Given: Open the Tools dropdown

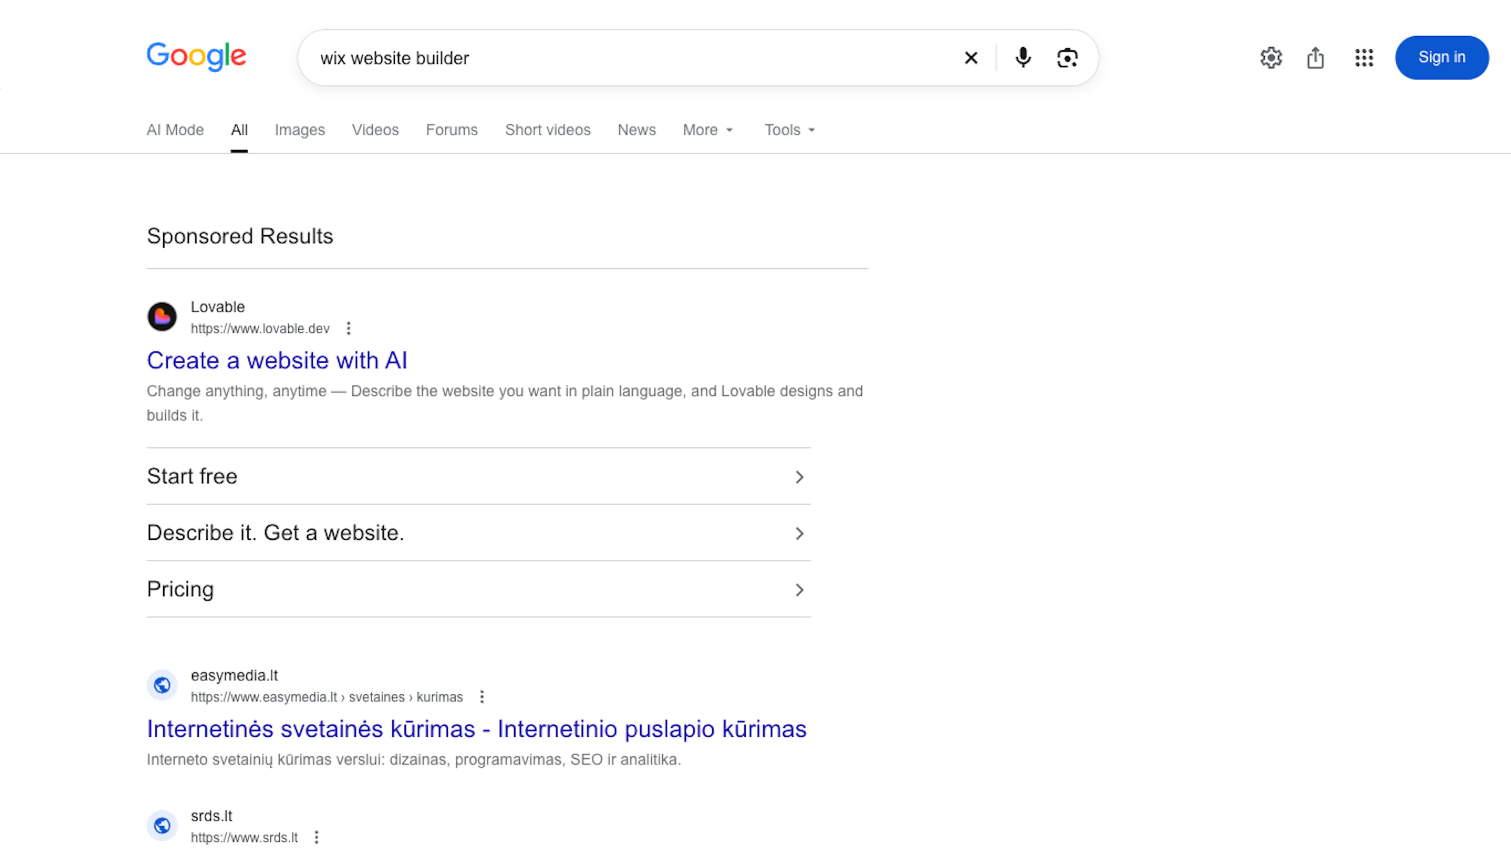Looking at the screenshot, I should [789, 130].
